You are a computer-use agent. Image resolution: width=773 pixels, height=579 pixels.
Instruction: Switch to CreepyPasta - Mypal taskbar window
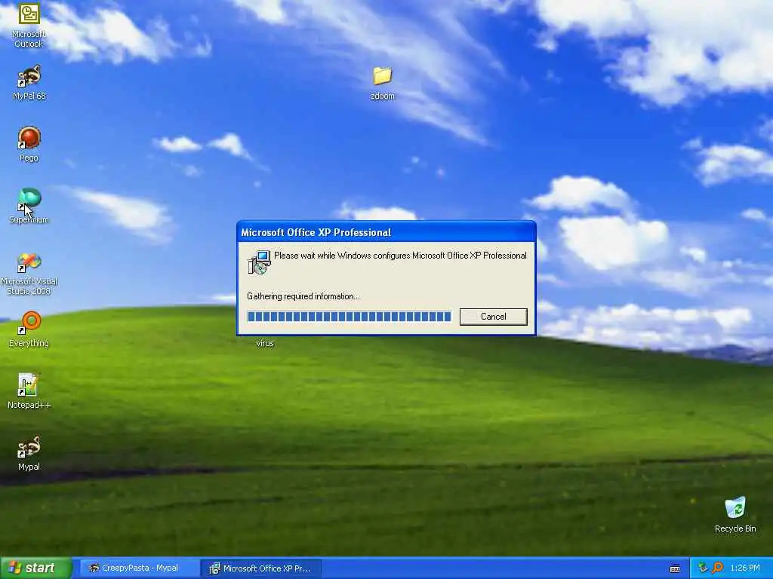pos(138,568)
